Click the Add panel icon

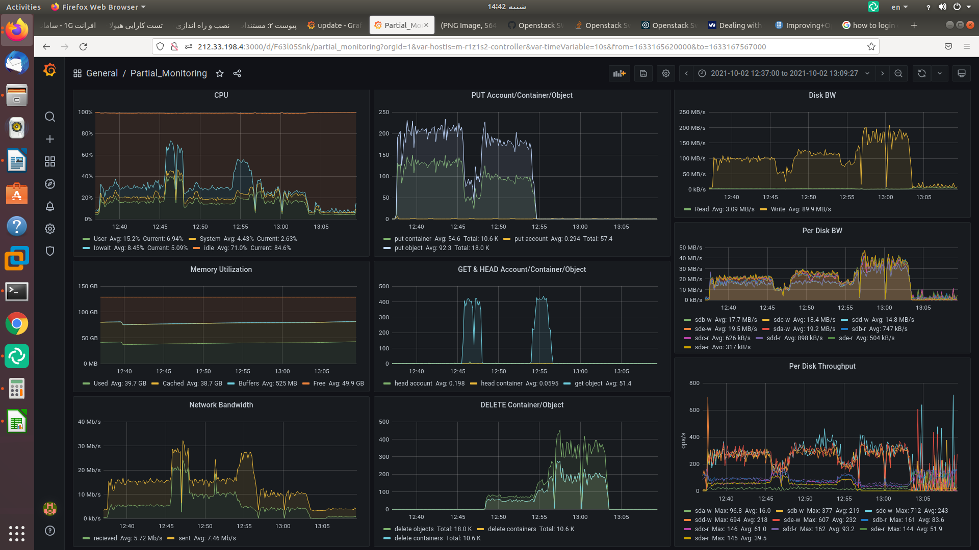point(619,73)
